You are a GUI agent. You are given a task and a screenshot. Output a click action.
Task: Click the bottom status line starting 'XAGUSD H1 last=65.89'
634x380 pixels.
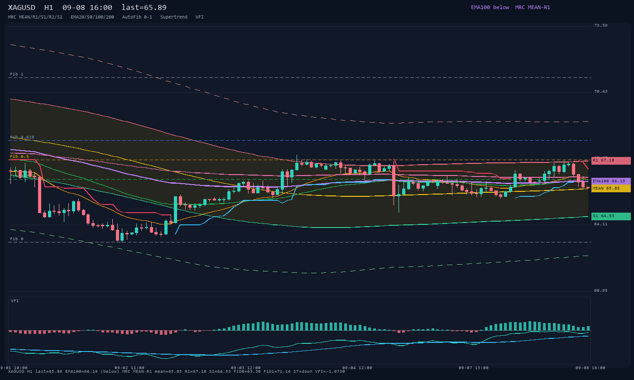(177, 371)
